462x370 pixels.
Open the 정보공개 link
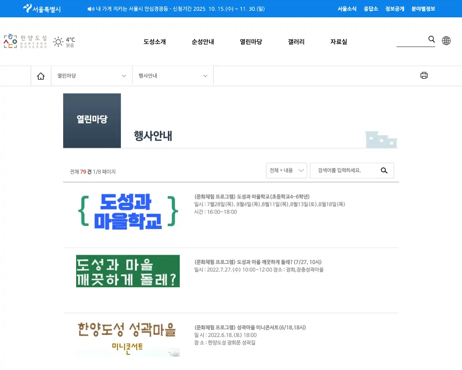394,9
